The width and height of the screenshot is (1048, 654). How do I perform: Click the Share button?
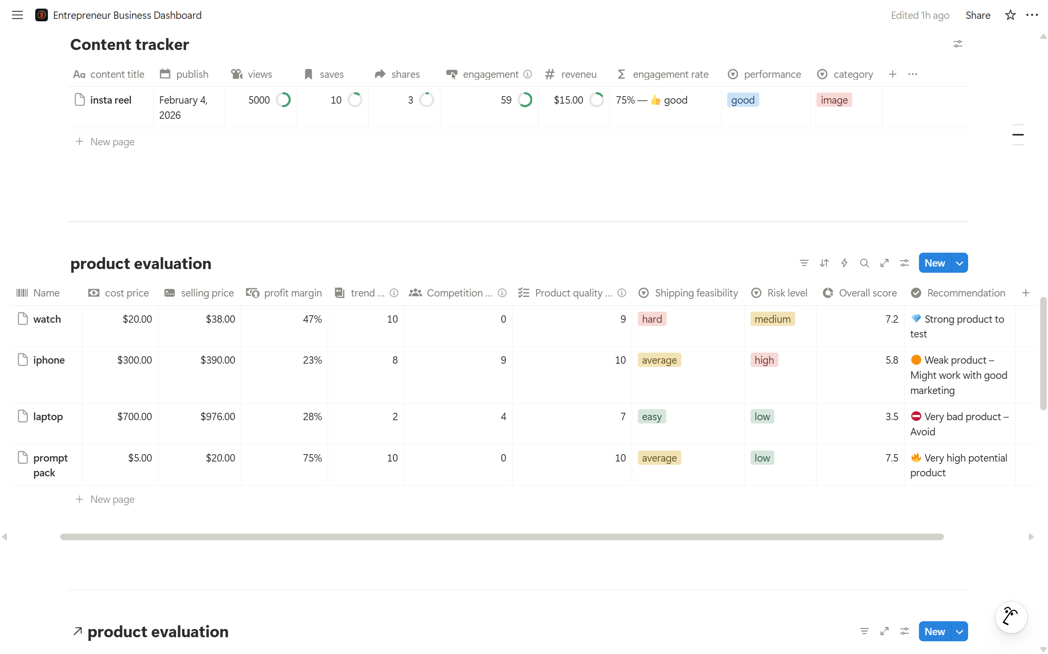point(978,15)
